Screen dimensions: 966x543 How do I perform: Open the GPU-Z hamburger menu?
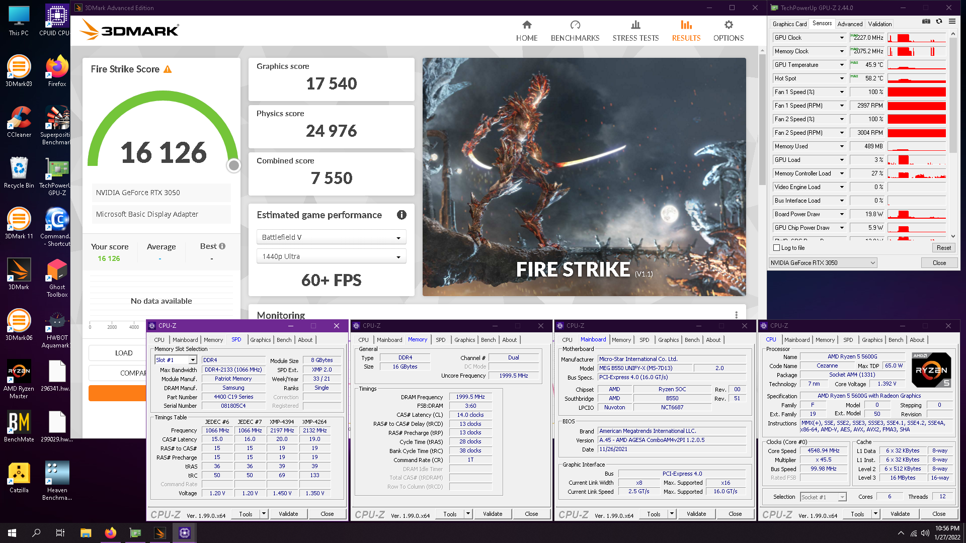952,21
